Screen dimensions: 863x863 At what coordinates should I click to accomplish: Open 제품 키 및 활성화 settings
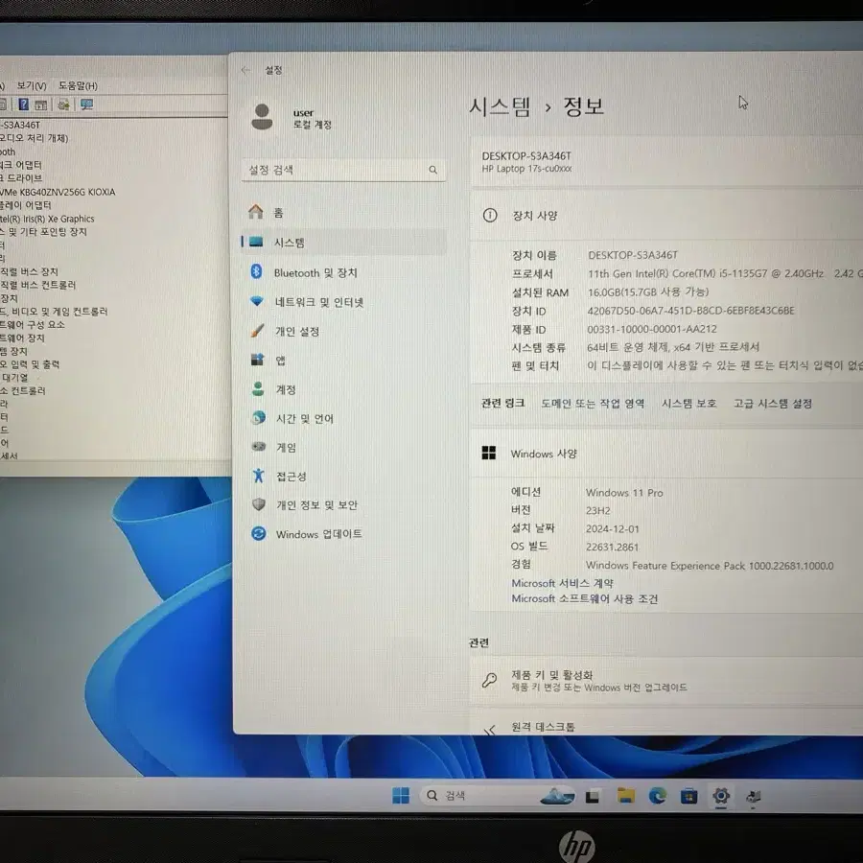pos(666,681)
